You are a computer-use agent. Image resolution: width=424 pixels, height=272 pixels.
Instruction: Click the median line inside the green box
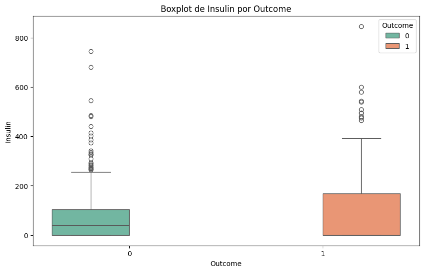tap(91, 225)
